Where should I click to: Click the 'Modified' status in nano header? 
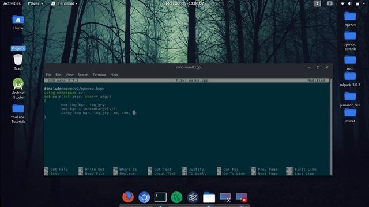[x=316, y=80]
